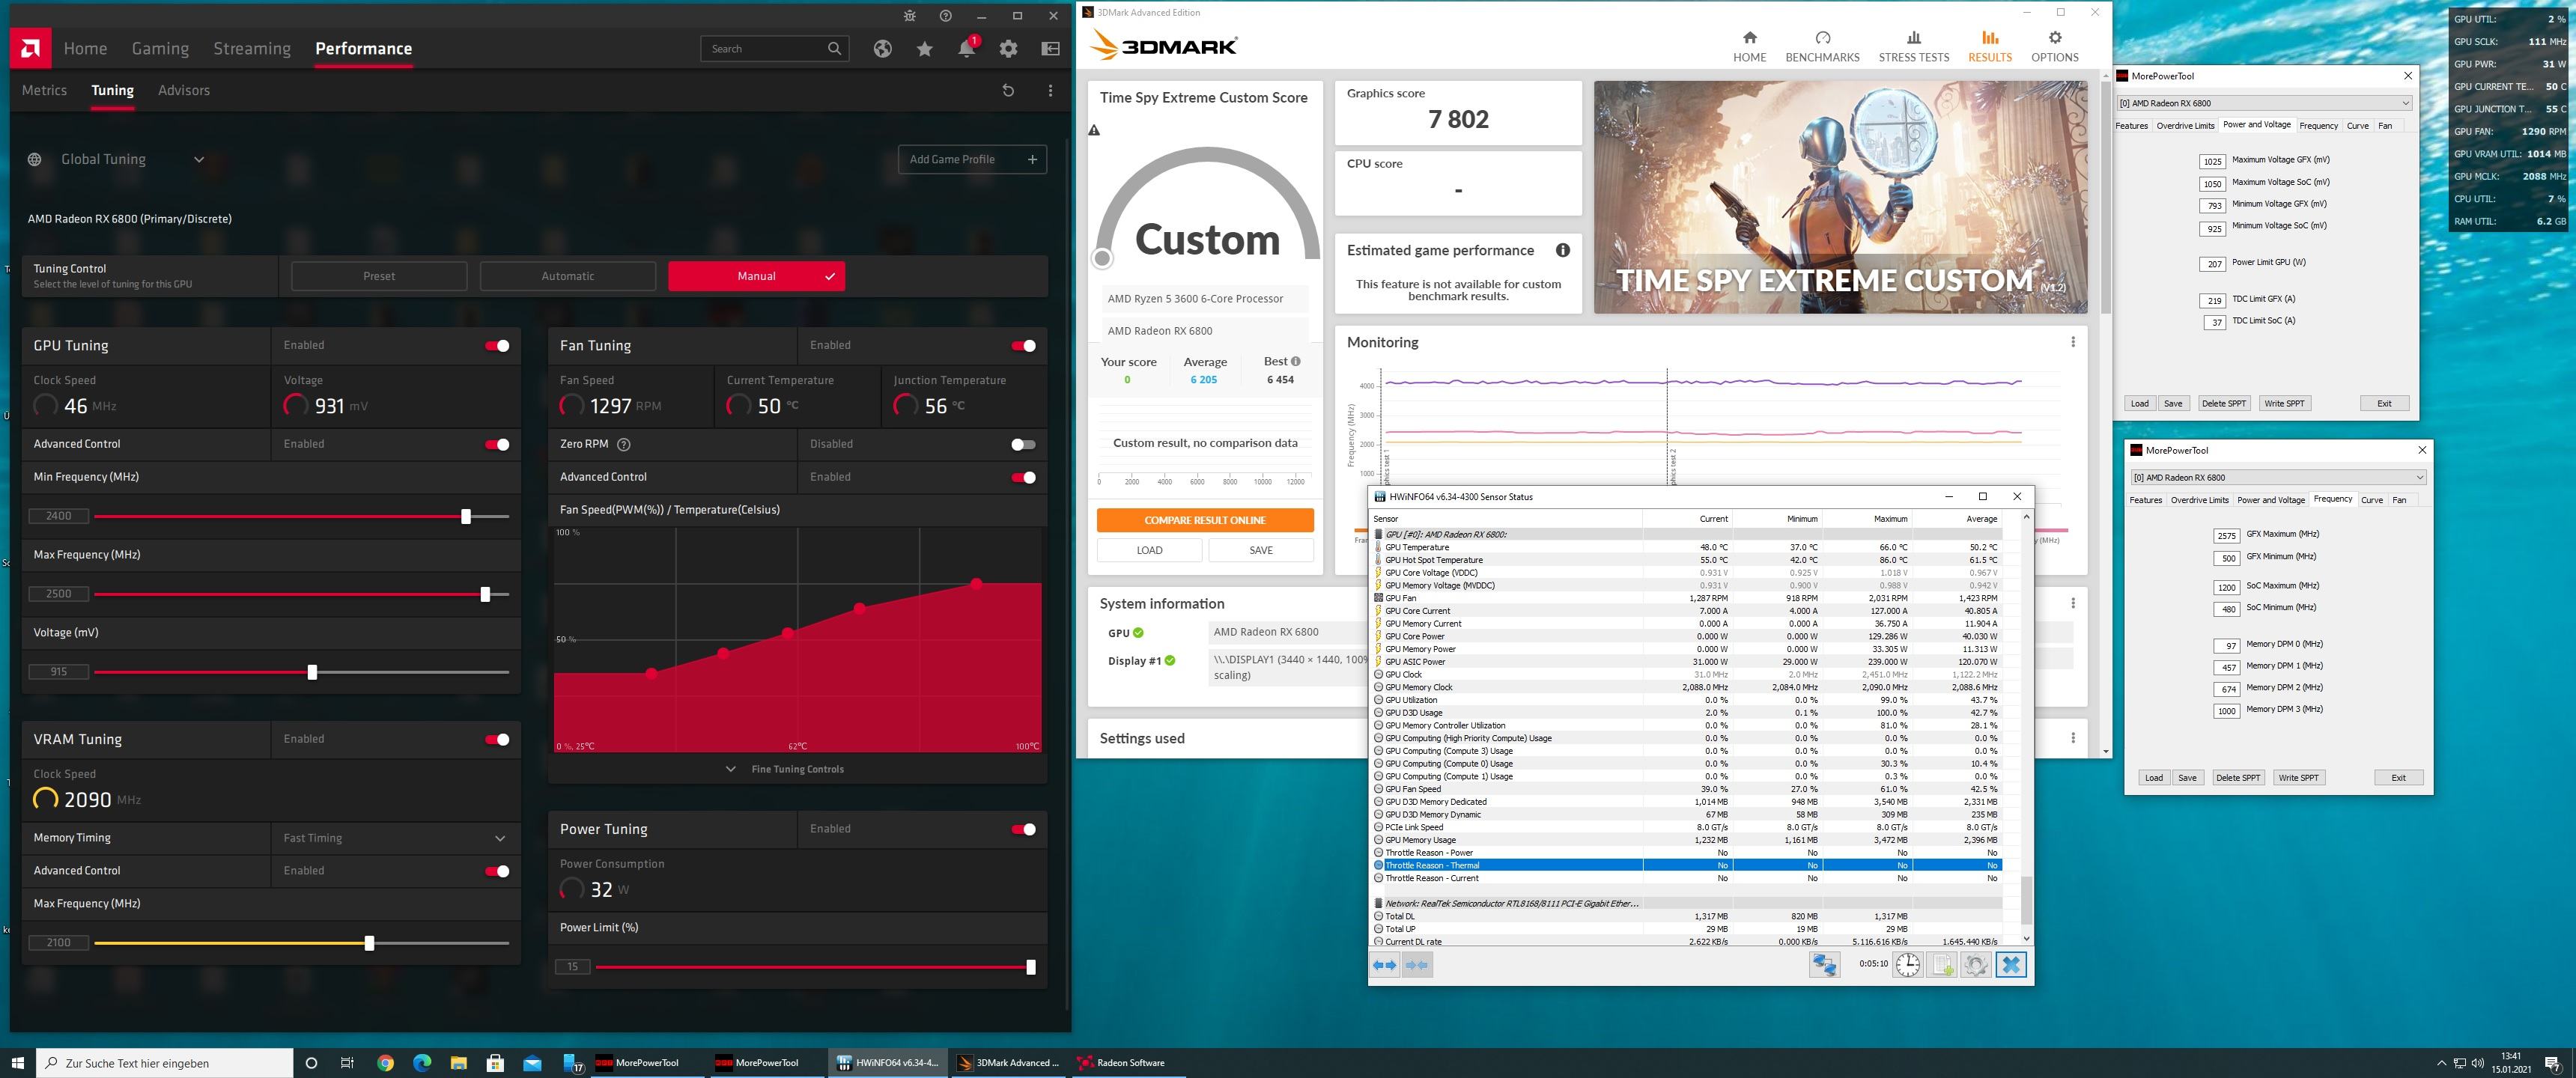Click the Radeon bug report icon
Image resolution: width=2576 pixels, height=1078 pixels.
pos(909,16)
